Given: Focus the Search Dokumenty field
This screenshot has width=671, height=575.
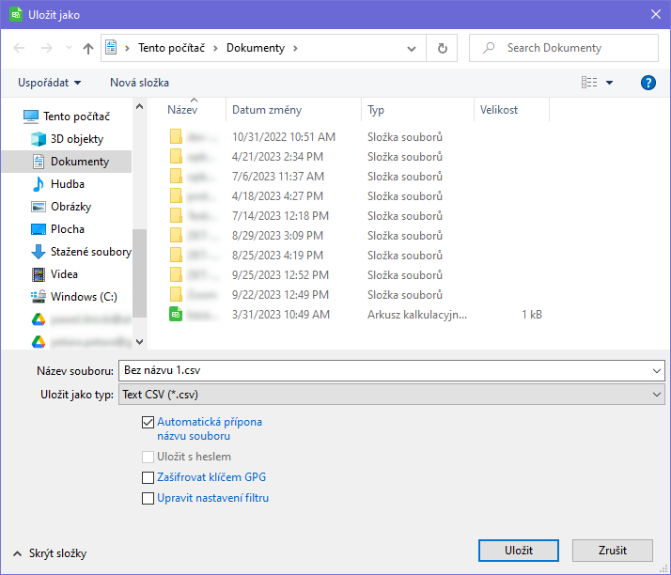Looking at the screenshot, I should pos(564,48).
